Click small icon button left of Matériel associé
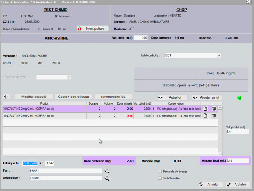Screen dimensions: 254x191 coord(6,97)
